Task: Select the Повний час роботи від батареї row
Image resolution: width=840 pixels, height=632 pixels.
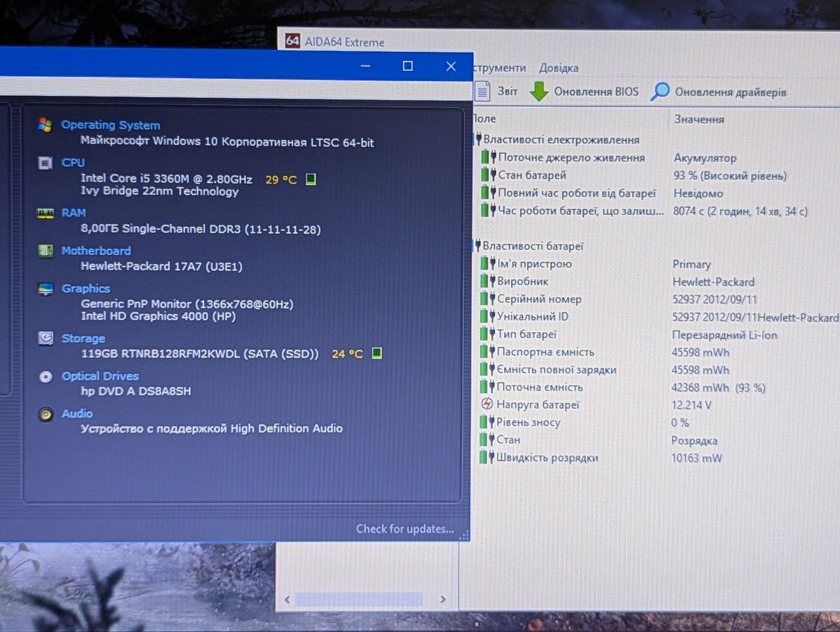Action: click(656, 193)
